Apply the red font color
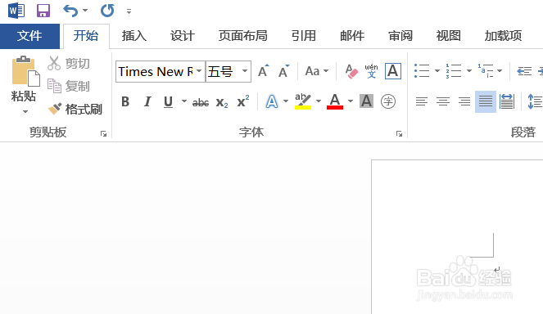The width and height of the screenshot is (543, 314). point(335,101)
